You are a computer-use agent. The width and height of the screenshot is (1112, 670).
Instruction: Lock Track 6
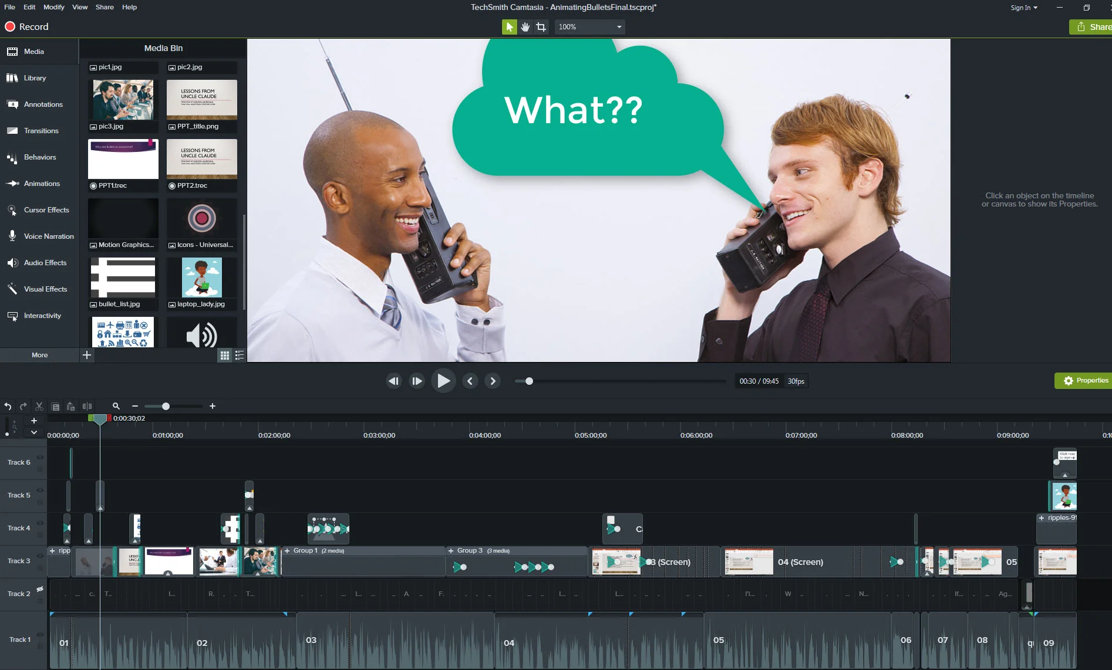click(41, 468)
